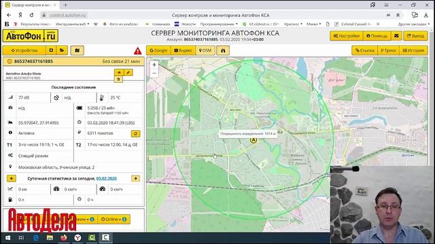Select the Сервер контроля browser tab
435x244 pixels.
[31, 5]
